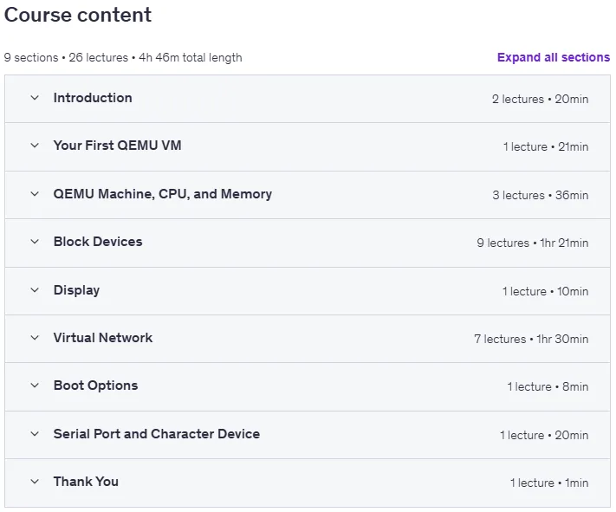
Task: Select the Virtual Network section title
Action: click(103, 338)
